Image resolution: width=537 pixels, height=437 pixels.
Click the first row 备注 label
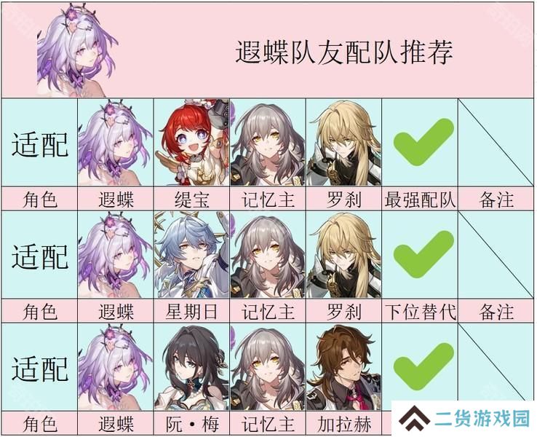coord(496,199)
